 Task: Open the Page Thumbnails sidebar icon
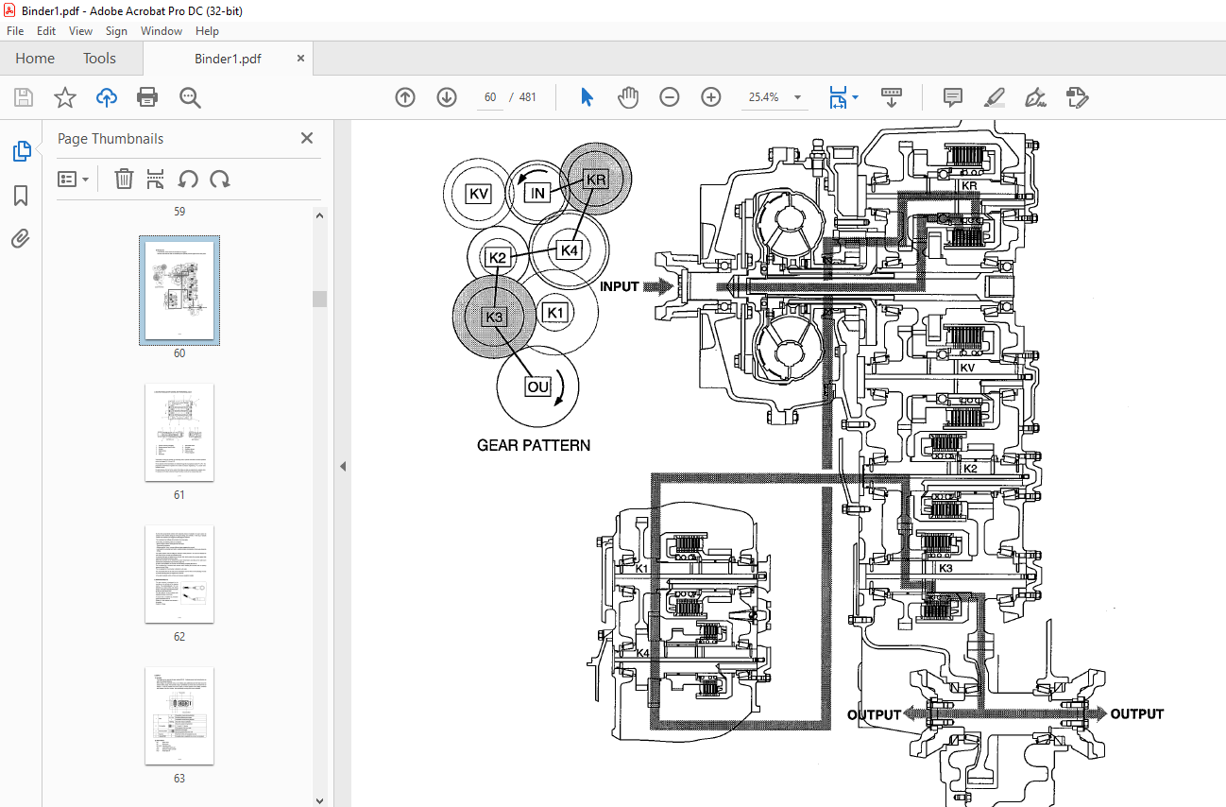(21, 151)
